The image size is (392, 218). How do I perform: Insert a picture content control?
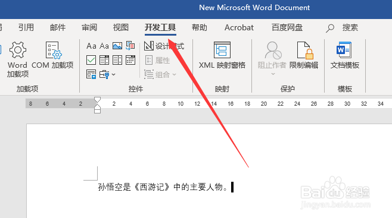(x=117, y=46)
